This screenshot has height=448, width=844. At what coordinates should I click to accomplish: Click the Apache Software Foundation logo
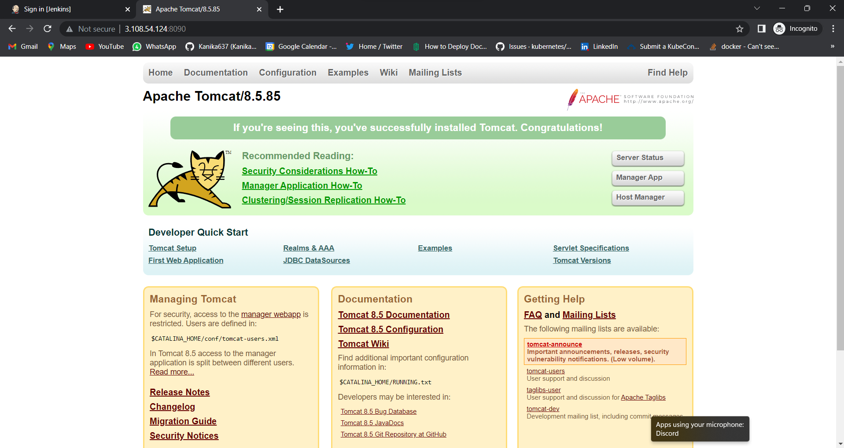point(630,99)
